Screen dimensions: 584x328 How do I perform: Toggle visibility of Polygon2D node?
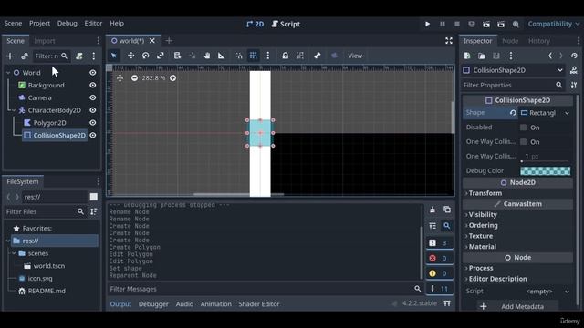(x=93, y=123)
